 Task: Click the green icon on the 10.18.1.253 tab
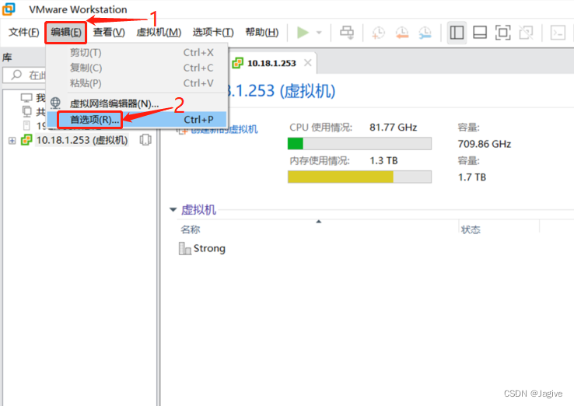[237, 63]
